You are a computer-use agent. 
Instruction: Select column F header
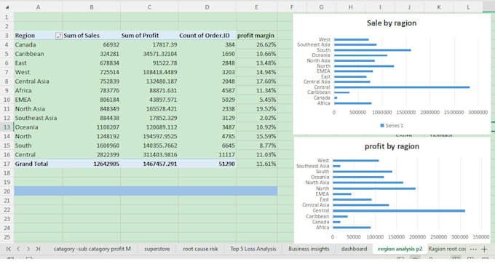point(292,7)
